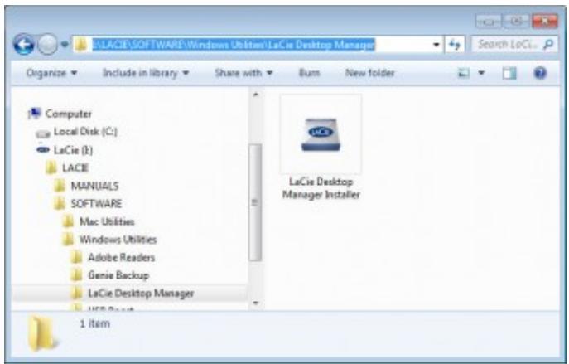Screen dimensions: 569x364
Task: Toggle the preview pane
Action: click(x=509, y=74)
